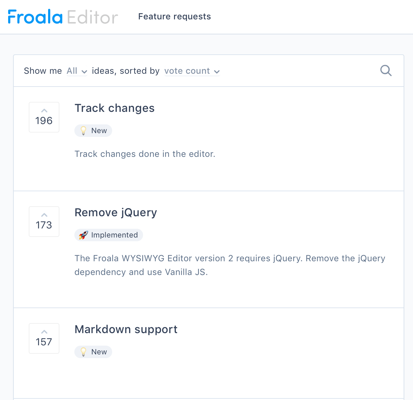Click the lightbulb icon on Markdown support's badge

click(x=84, y=352)
